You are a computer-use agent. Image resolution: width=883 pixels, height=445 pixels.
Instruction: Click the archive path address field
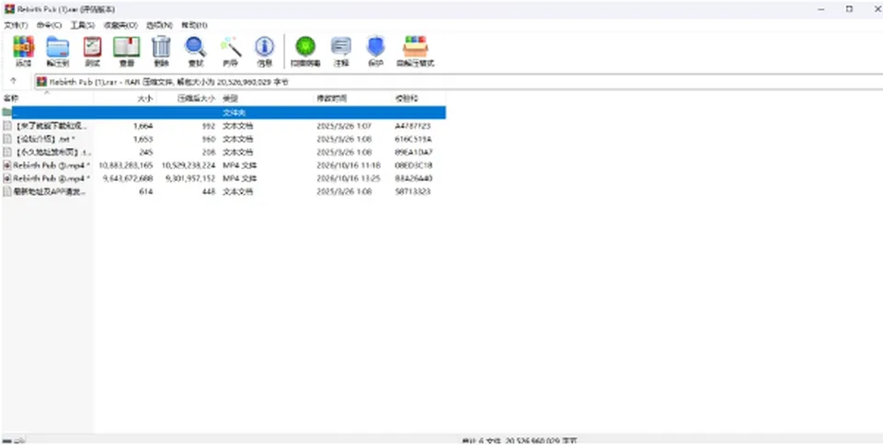458,82
